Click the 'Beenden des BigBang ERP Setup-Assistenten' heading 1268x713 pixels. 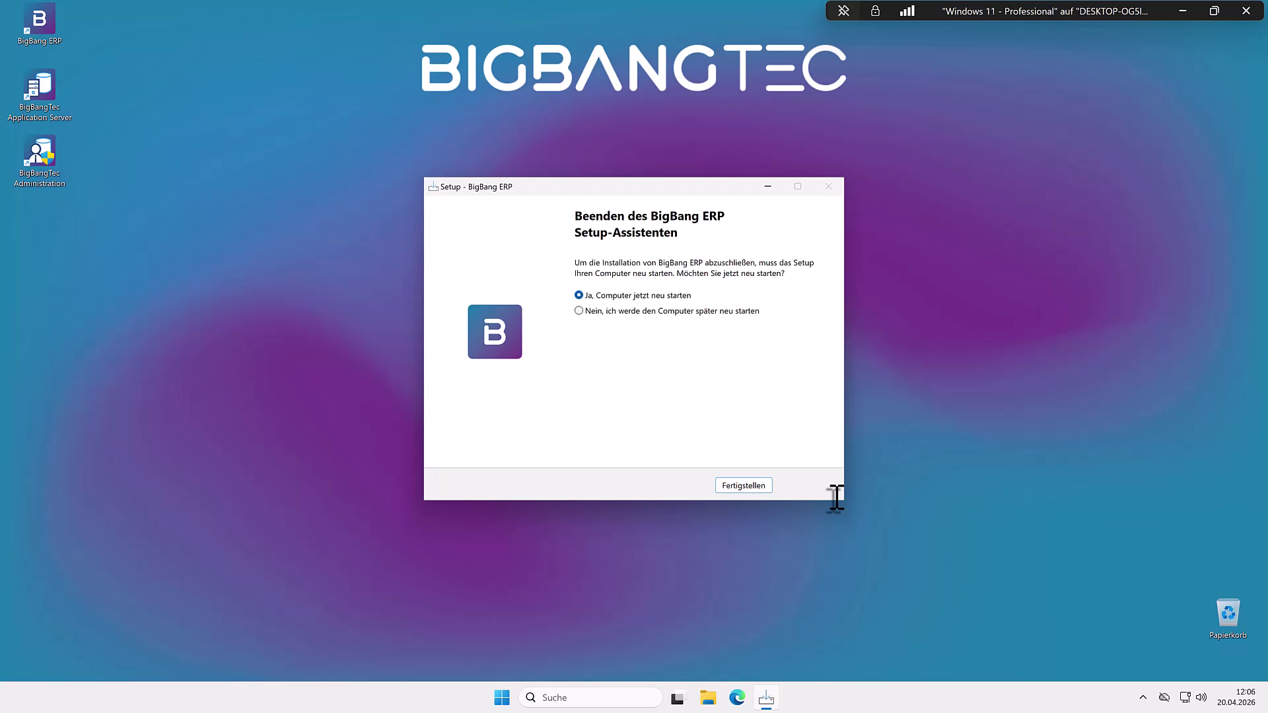(x=649, y=224)
